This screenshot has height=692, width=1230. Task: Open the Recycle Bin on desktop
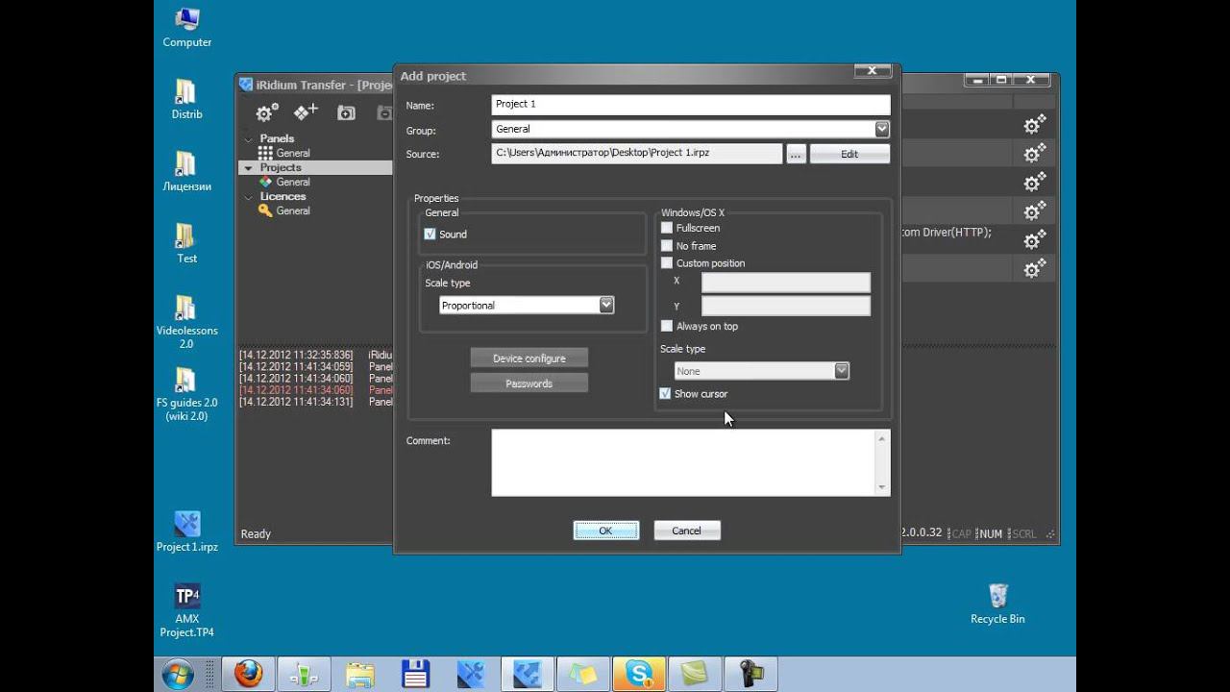point(997,603)
